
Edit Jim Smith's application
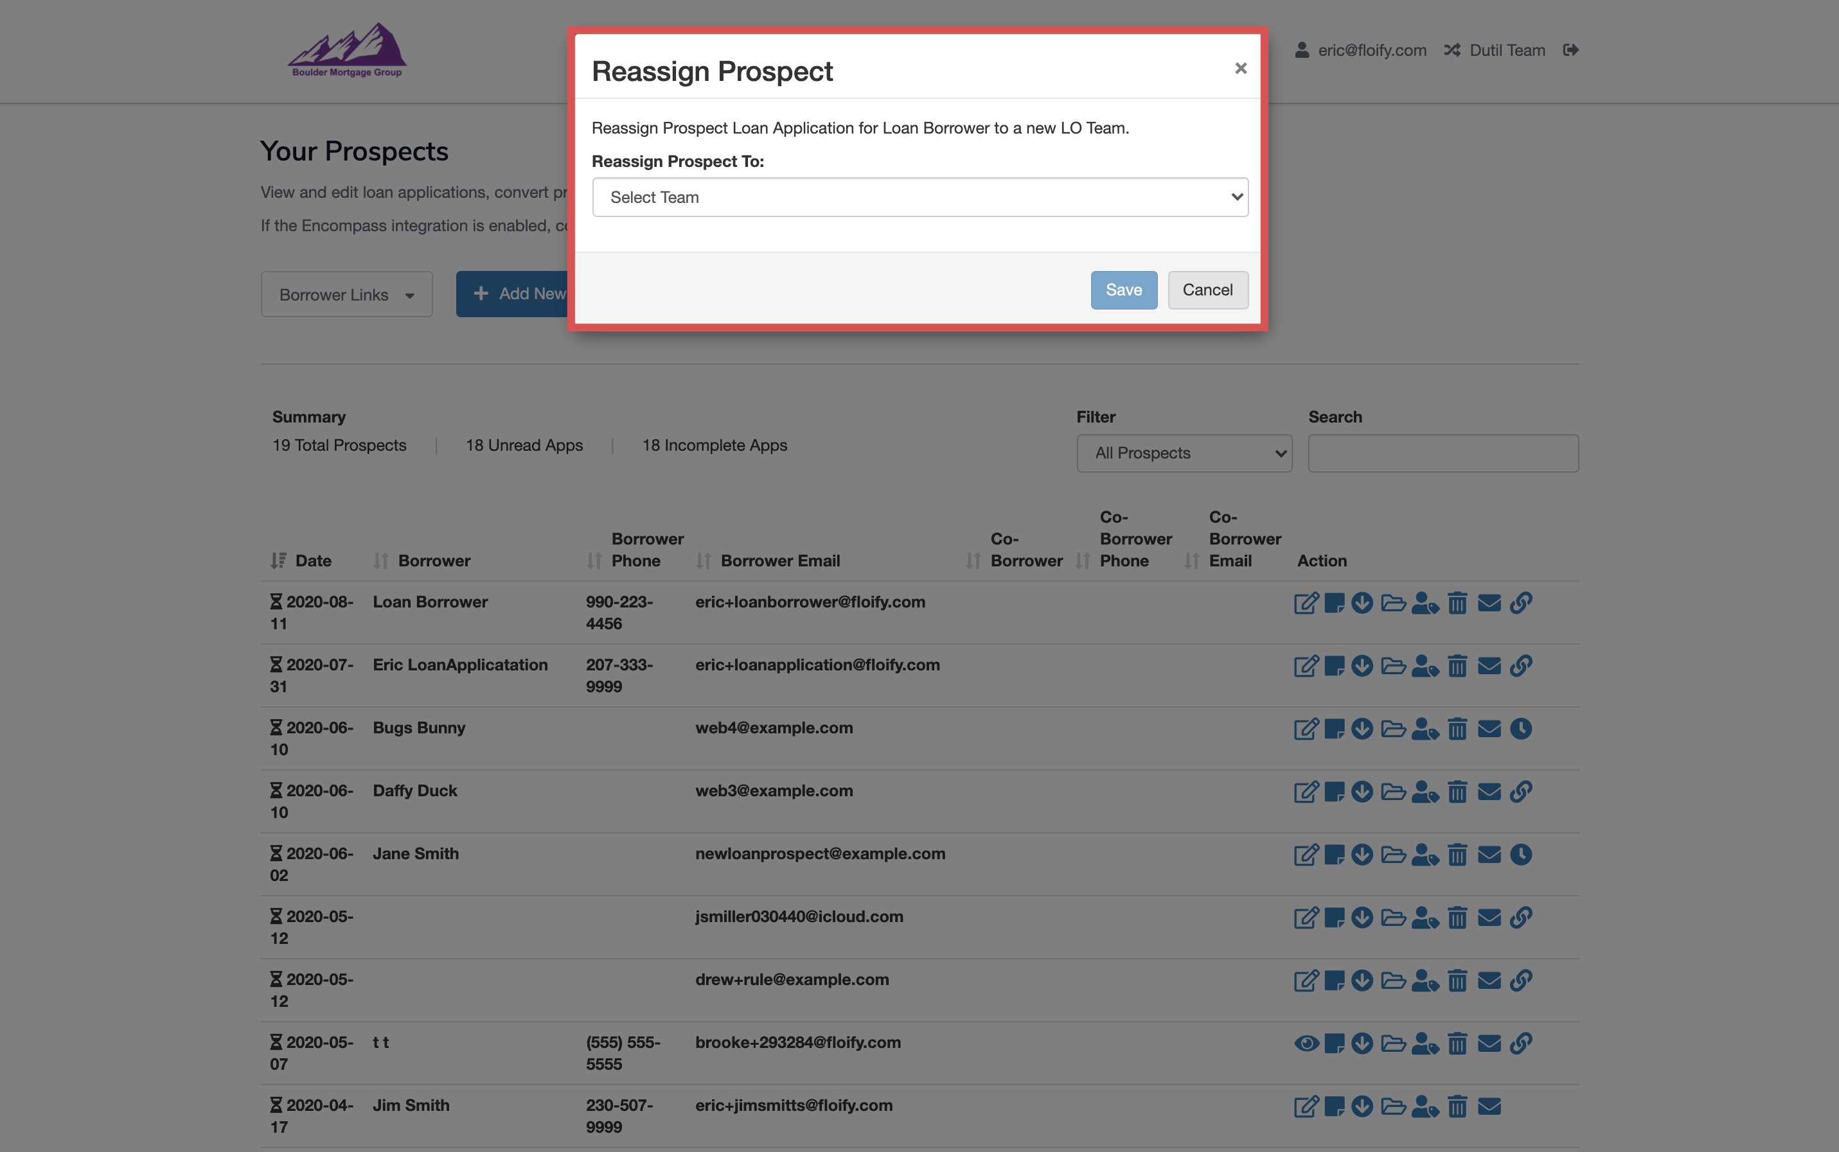point(1306,1106)
